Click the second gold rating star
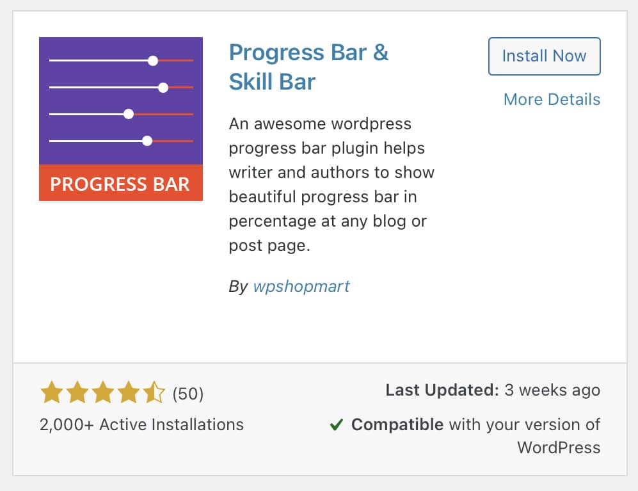The image size is (638, 491). coord(77,393)
